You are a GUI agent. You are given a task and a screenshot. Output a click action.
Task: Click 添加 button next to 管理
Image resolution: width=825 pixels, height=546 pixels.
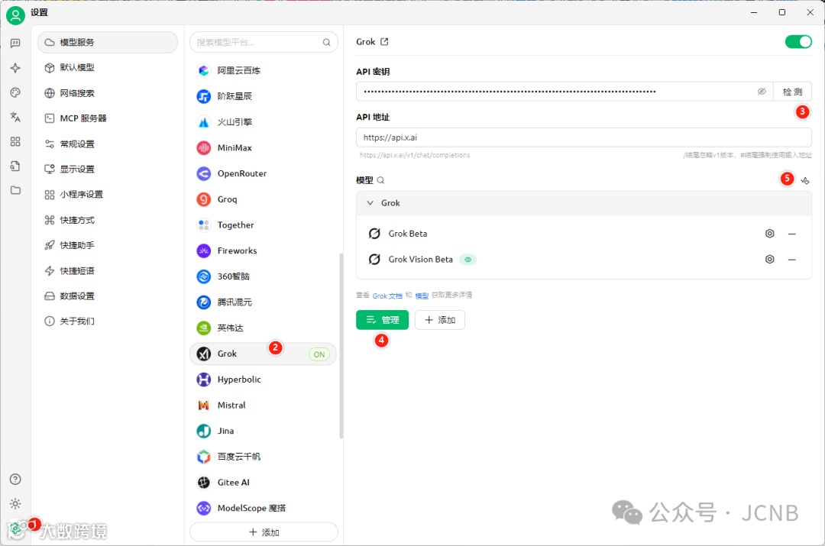tap(440, 320)
